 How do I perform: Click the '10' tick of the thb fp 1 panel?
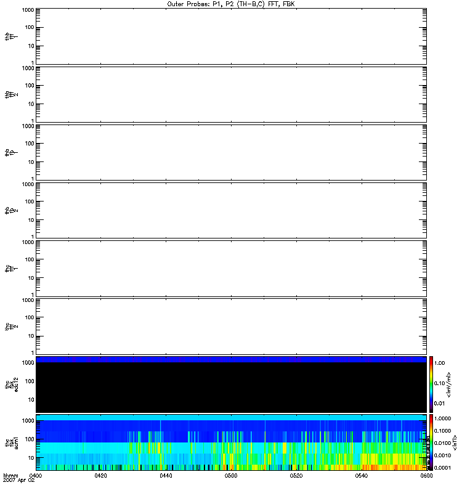31,162
